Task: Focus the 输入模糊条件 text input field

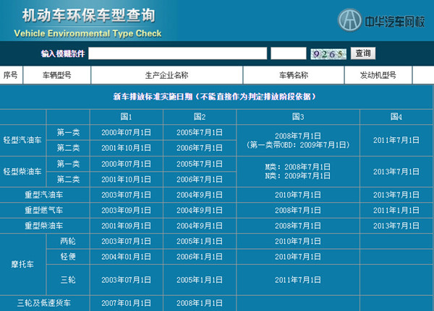Action: tap(178, 53)
